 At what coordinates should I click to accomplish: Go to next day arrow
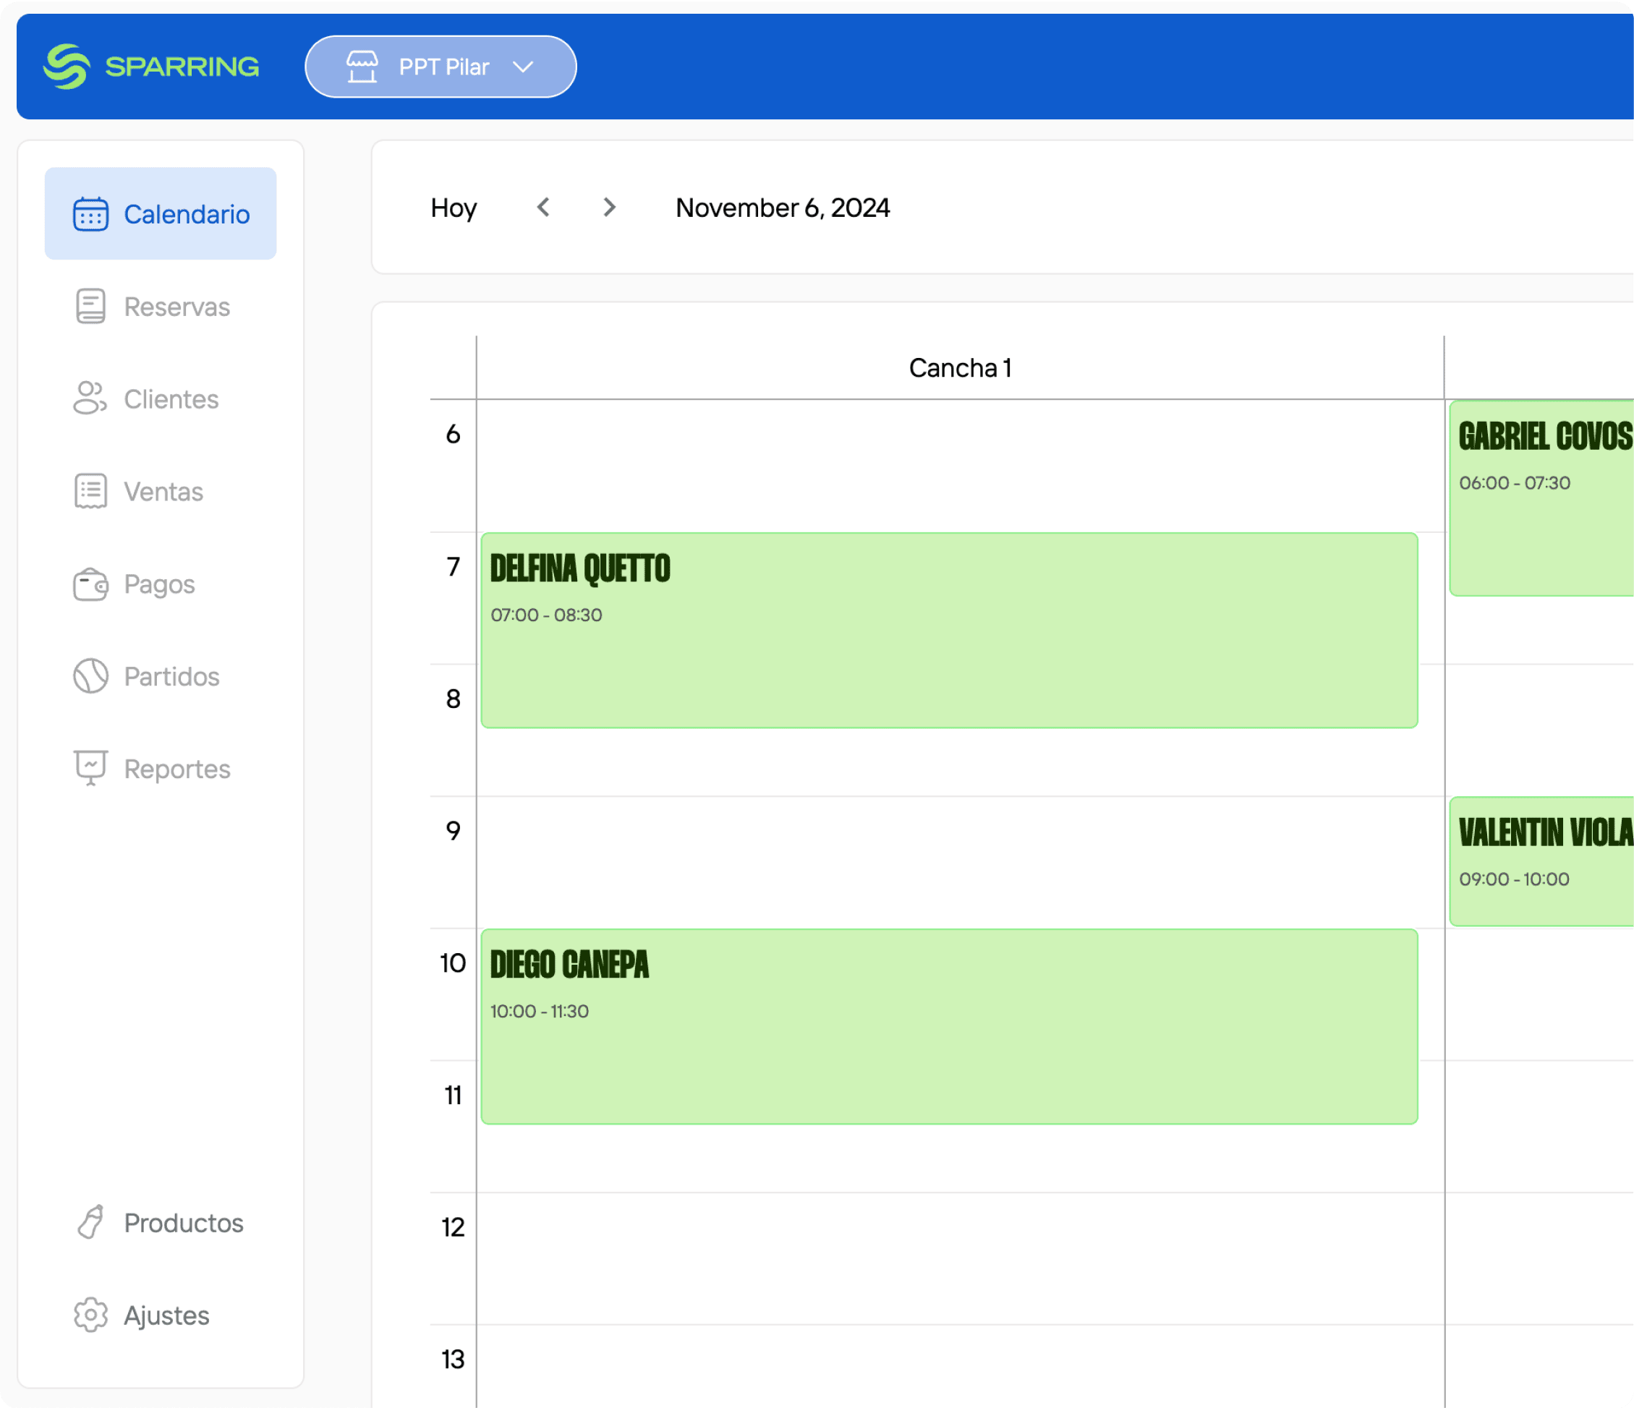[x=609, y=208]
